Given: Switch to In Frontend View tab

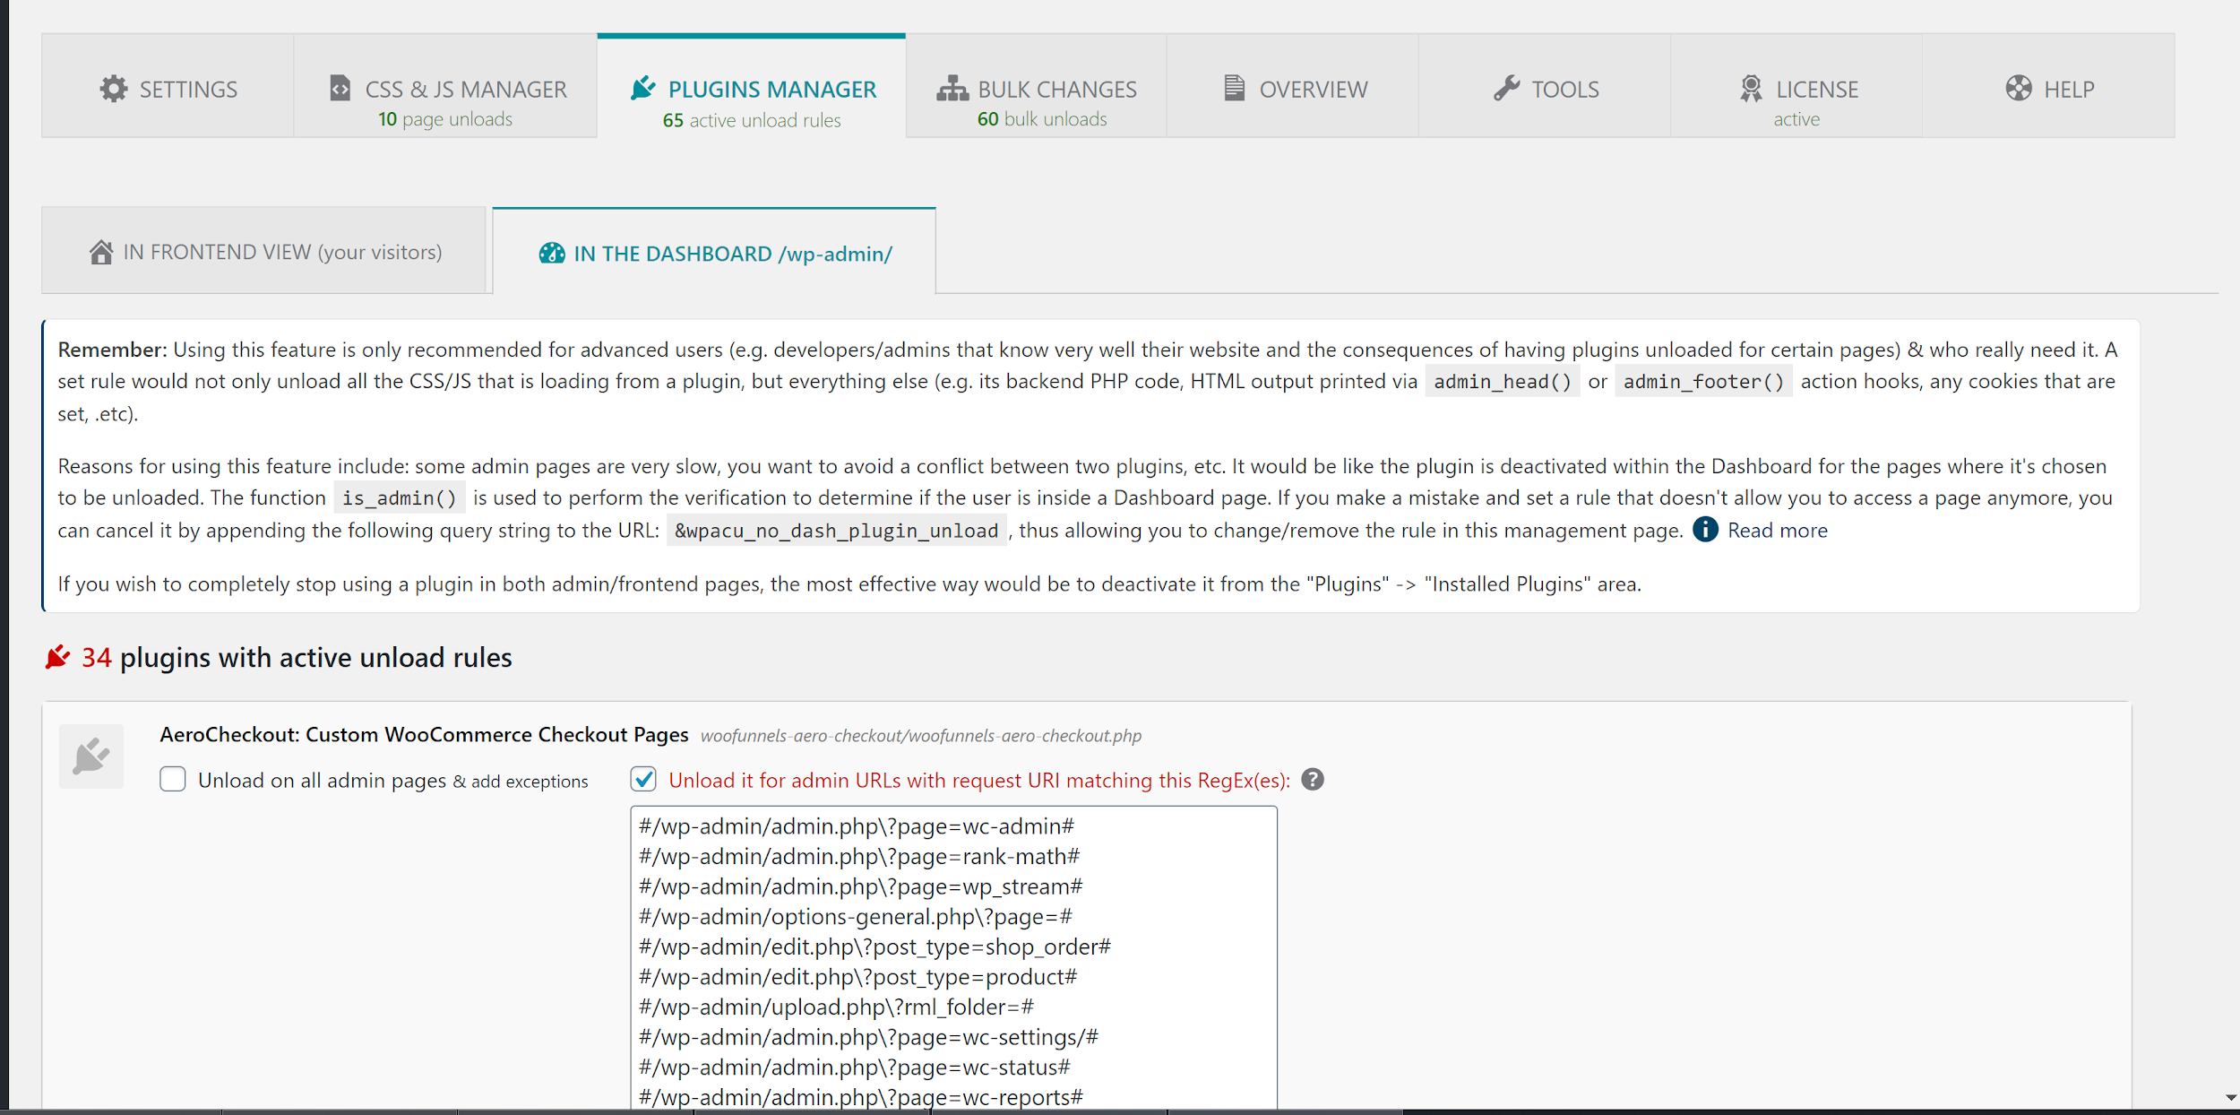Looking at the screenshot, I should tap(264, 252).
